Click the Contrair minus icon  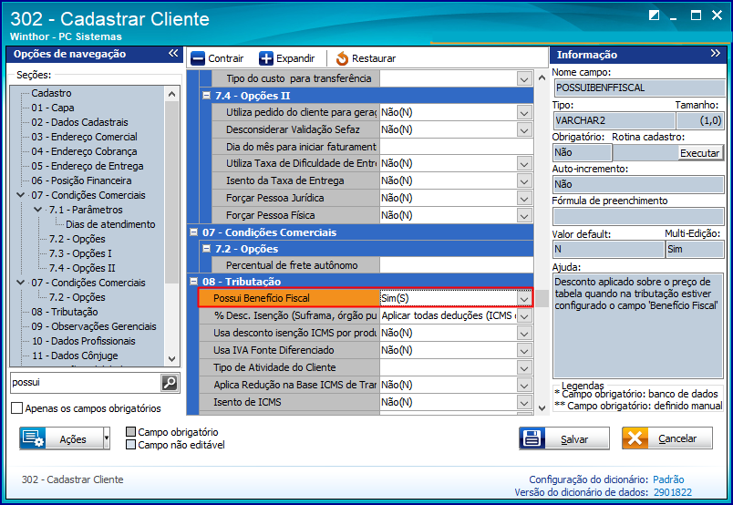[x=197, y=58]
